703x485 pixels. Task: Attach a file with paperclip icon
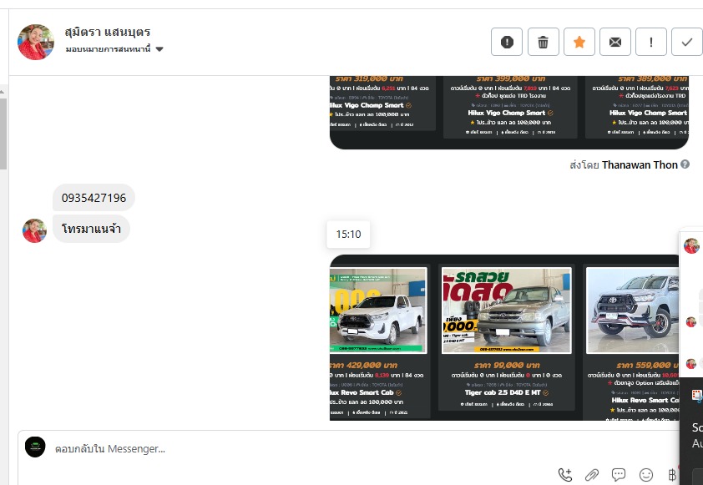(x=592, y=474)
